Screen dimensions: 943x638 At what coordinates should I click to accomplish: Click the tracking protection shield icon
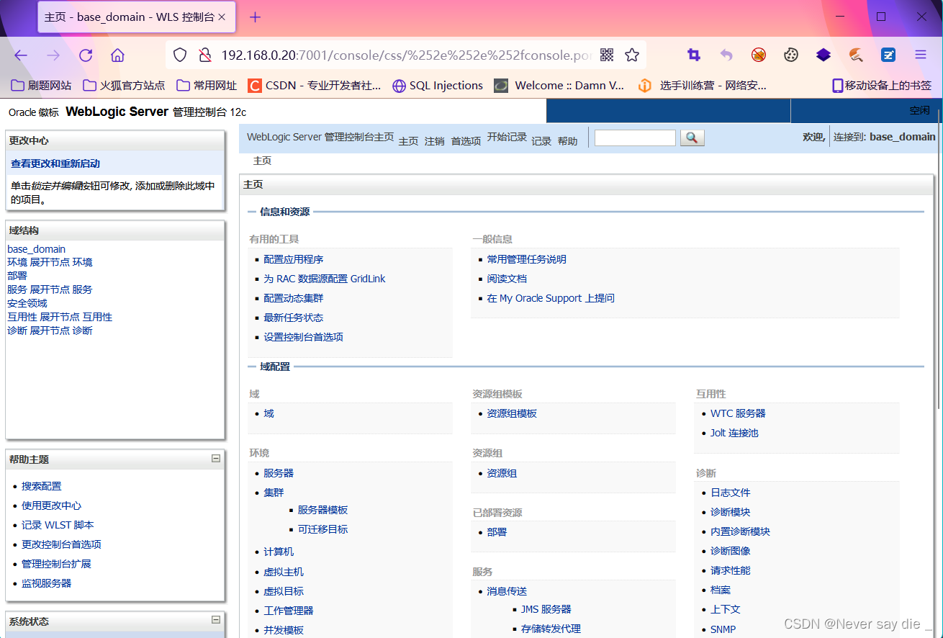[x=179, y=55]
